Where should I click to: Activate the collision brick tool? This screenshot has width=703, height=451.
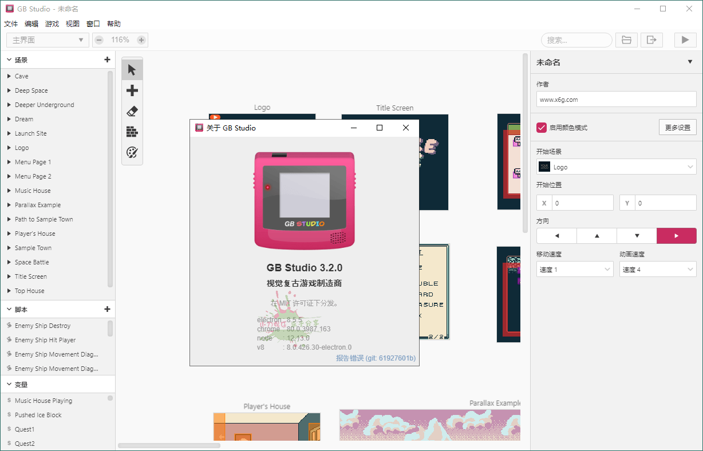click(x=132, y=132)
